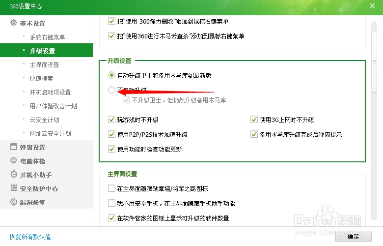
Task: Select 自动升级卫士和备用木马库到最新版 radio button
Action: pos(111,75)
